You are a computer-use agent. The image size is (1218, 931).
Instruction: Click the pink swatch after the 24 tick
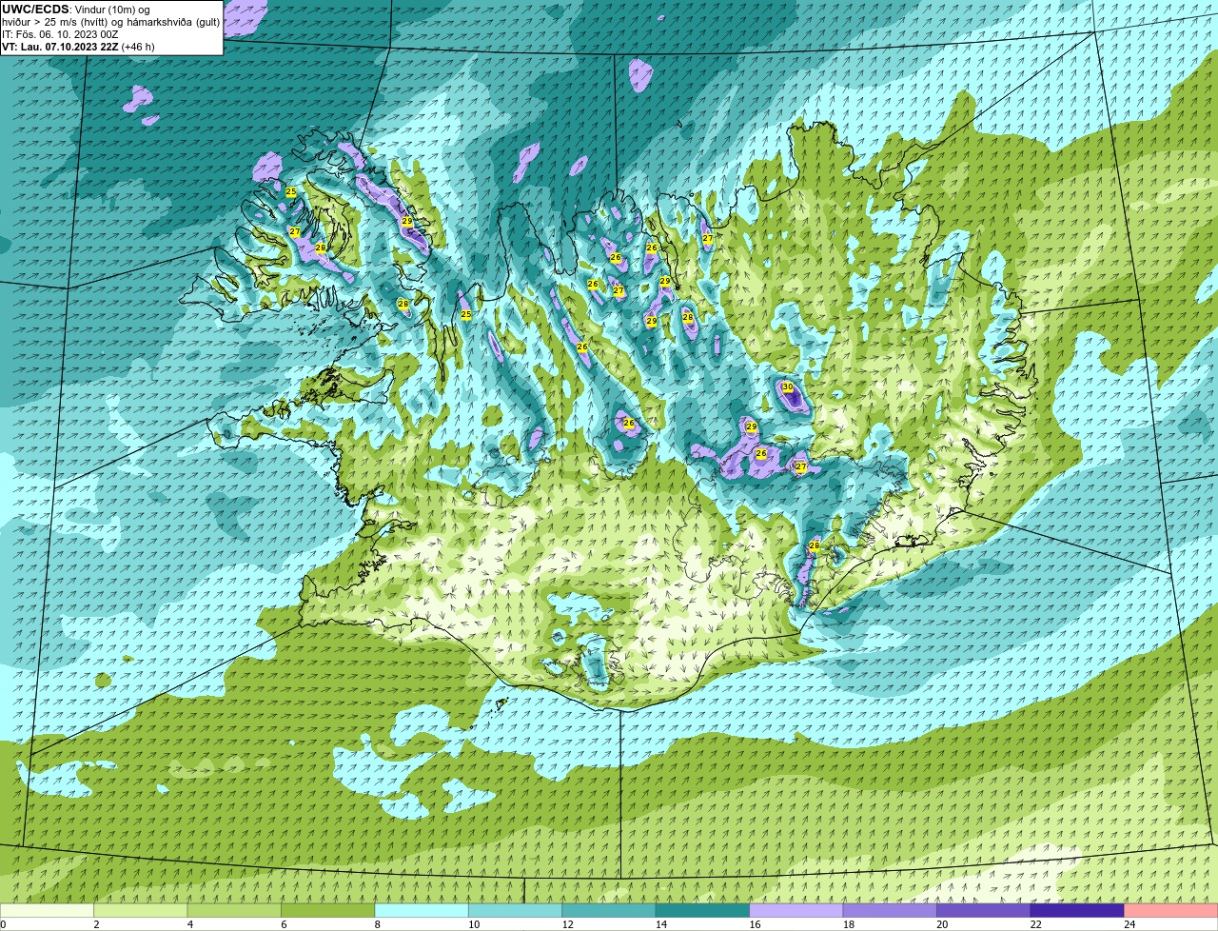(x=1171, y=911)
